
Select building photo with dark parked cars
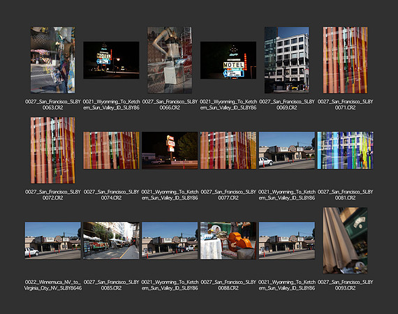coord(170,241)
